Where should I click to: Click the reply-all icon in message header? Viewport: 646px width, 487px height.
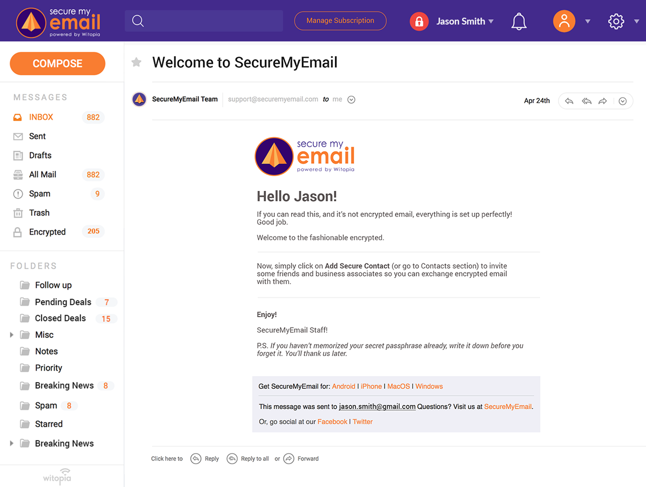(586, 101)
